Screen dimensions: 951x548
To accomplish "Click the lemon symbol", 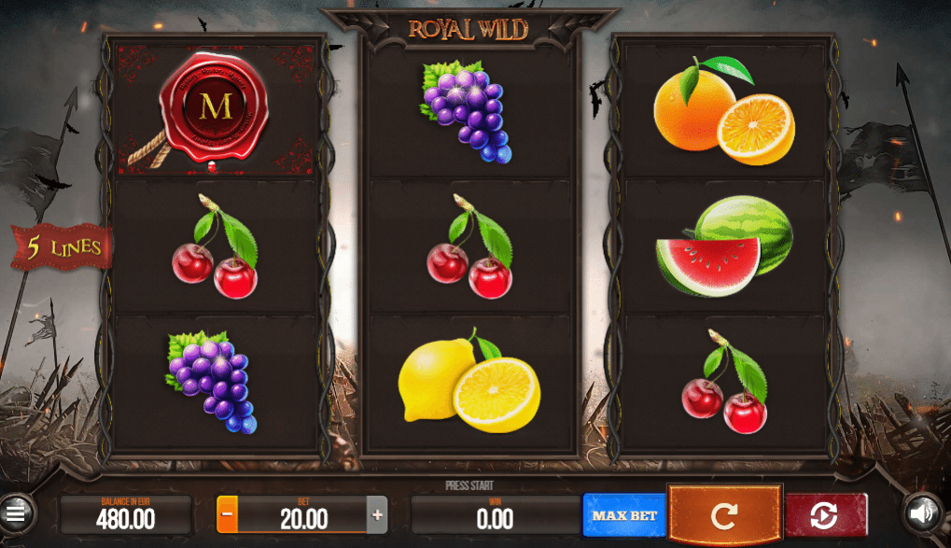I will 469,381.
